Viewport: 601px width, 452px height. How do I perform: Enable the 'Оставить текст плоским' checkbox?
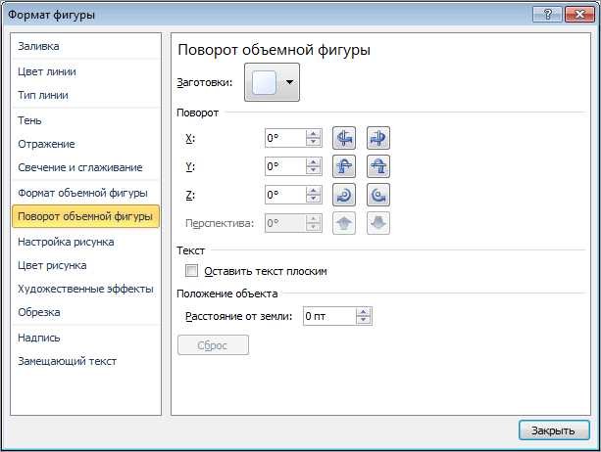point(192,271)
